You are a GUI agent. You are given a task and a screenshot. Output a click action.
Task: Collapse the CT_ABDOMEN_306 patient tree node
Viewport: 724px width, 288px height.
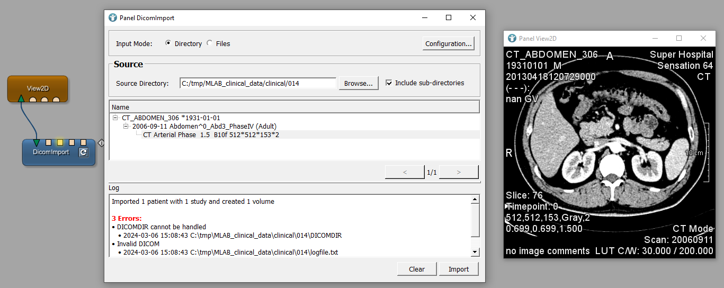point(115,118)
